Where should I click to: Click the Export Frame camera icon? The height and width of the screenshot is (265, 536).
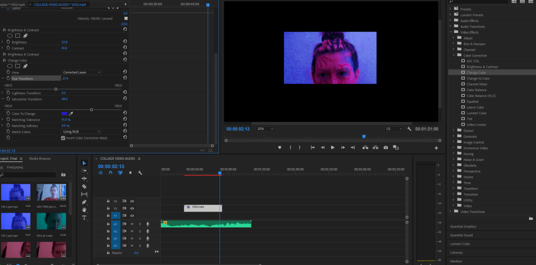coord(386,148)
